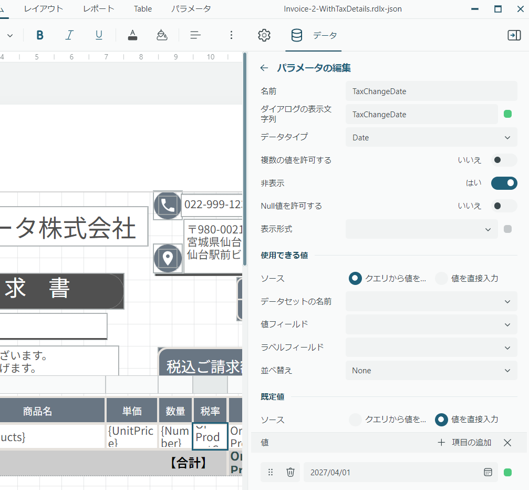The image size is (529, 490).
Task: Collapse the right side panel
Action: pyautogui.click(x=514, y=35)
